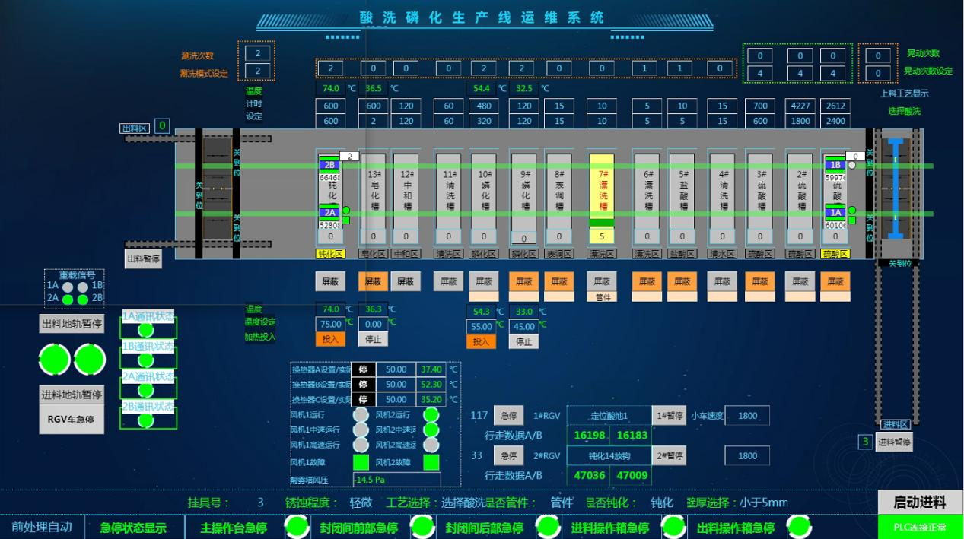Click the 2B communication status indicator light
This screenshot has width=964, height=539.
[x=145, y=420]
